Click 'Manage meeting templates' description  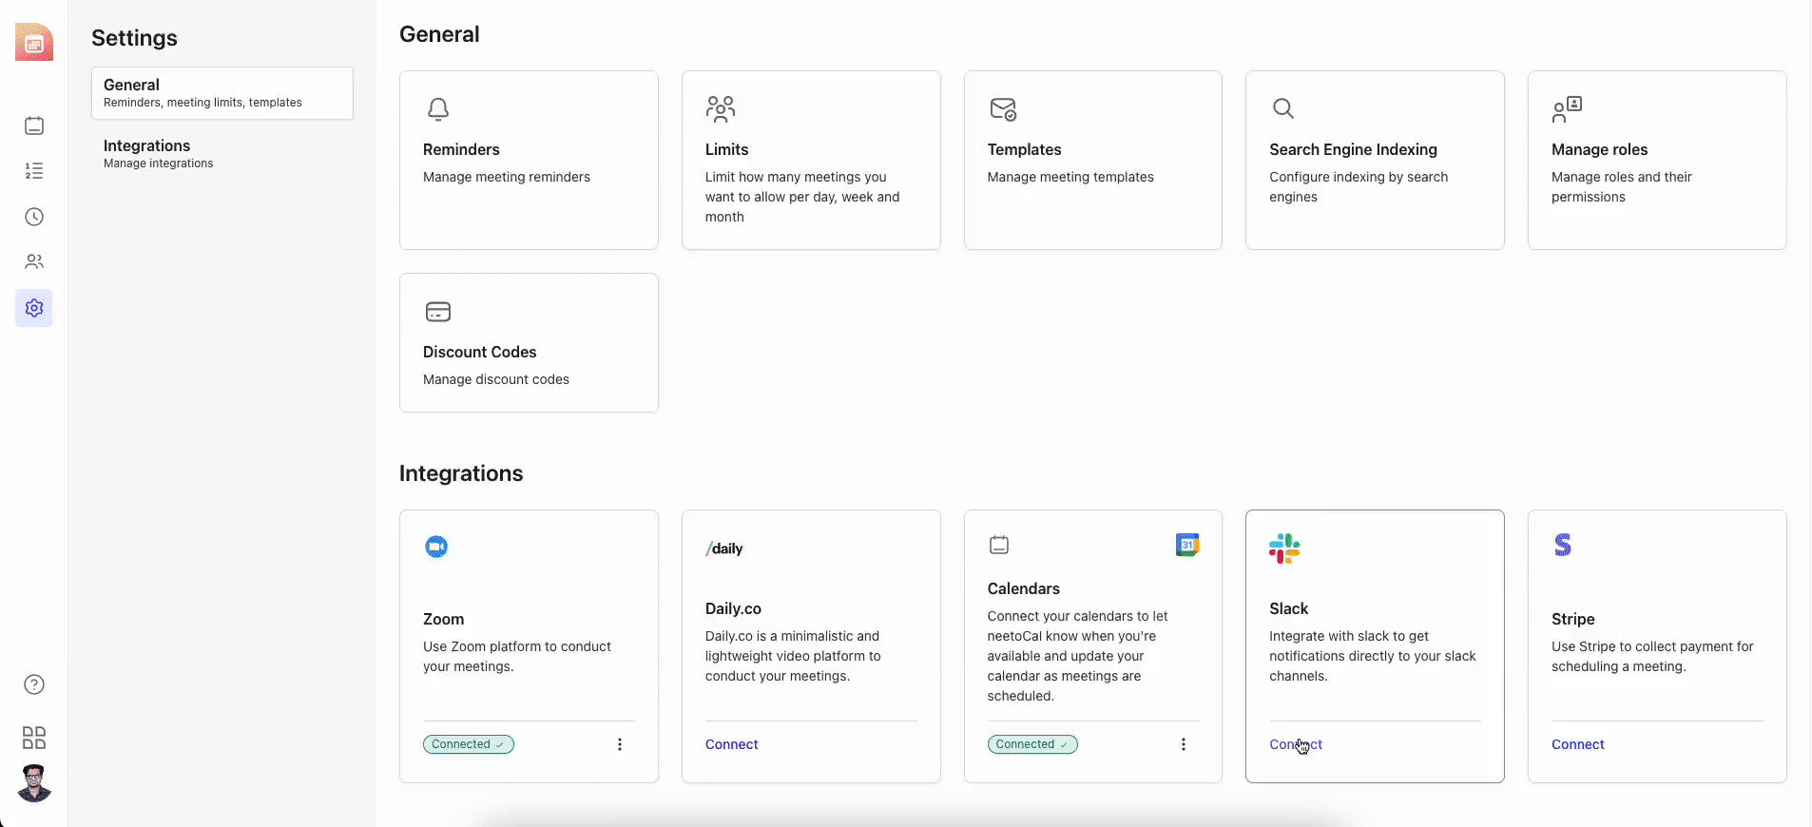click(1070, 177)
